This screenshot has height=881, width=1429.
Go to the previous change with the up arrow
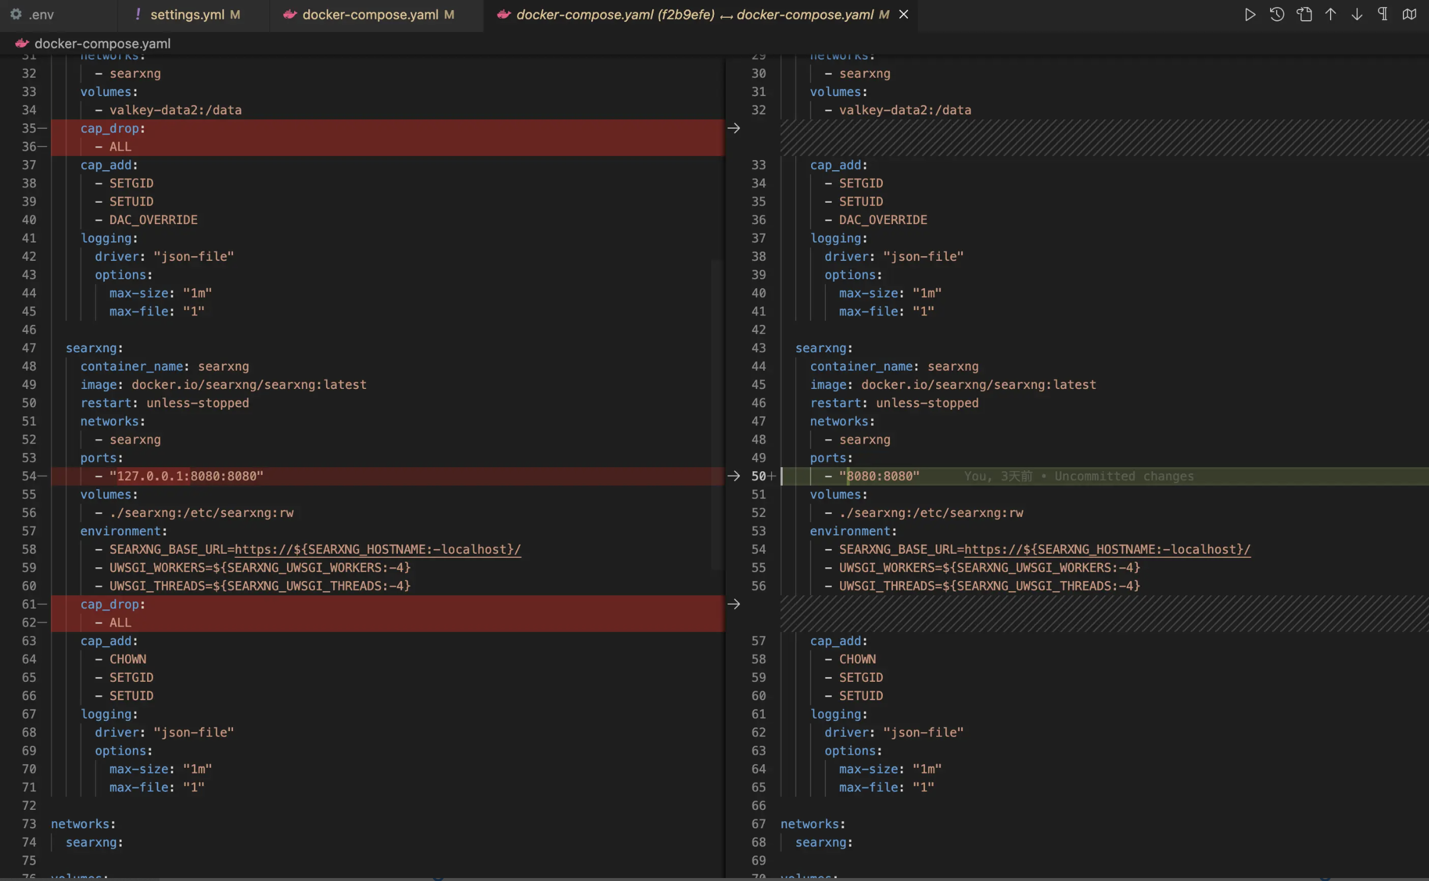coord(1331,14)
